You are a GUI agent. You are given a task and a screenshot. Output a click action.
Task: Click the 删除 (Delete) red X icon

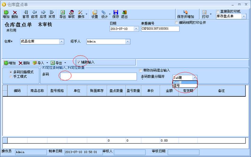pyautogui.click(x=15, y=14)
